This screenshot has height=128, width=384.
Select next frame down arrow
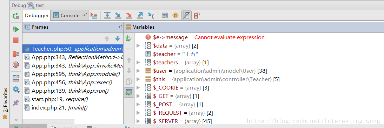pos(118,38)
